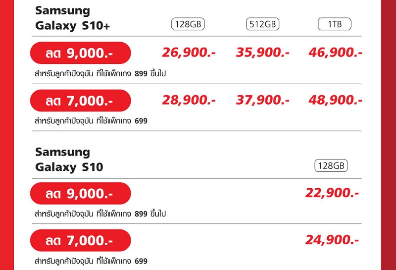Select the 1TB storage badge
Image resolution: width=396 pixels, height=270 pixels.
point(335,24)
